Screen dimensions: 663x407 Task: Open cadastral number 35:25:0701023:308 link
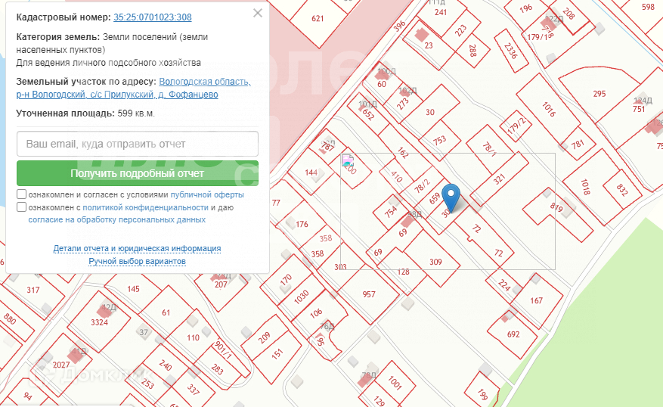pos(152,17)
